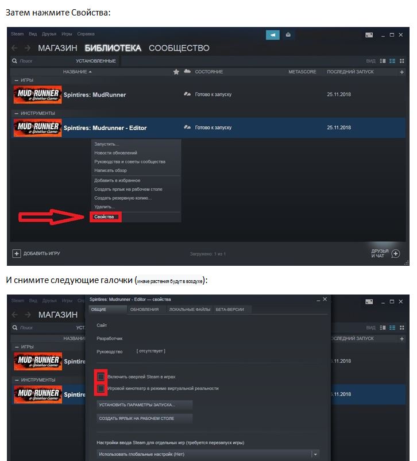The image size is (417, 461).
Task: Open the global input settings dropdown
Action: tap(208, 454)
